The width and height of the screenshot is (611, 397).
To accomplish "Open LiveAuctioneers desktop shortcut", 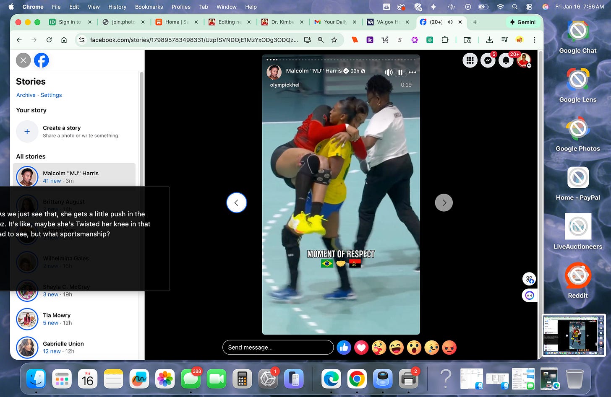I will pyautogui.click(x=578, y=231).
